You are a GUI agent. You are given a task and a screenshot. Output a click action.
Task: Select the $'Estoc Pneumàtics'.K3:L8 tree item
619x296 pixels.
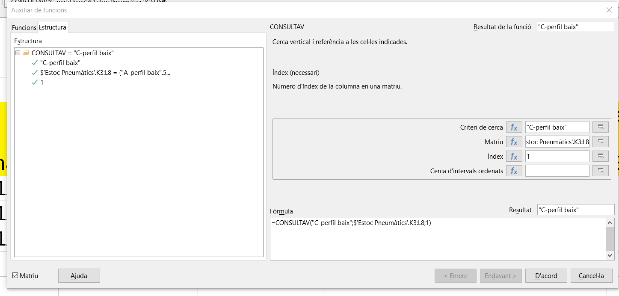pyautogui.click(x=105, y=73)
